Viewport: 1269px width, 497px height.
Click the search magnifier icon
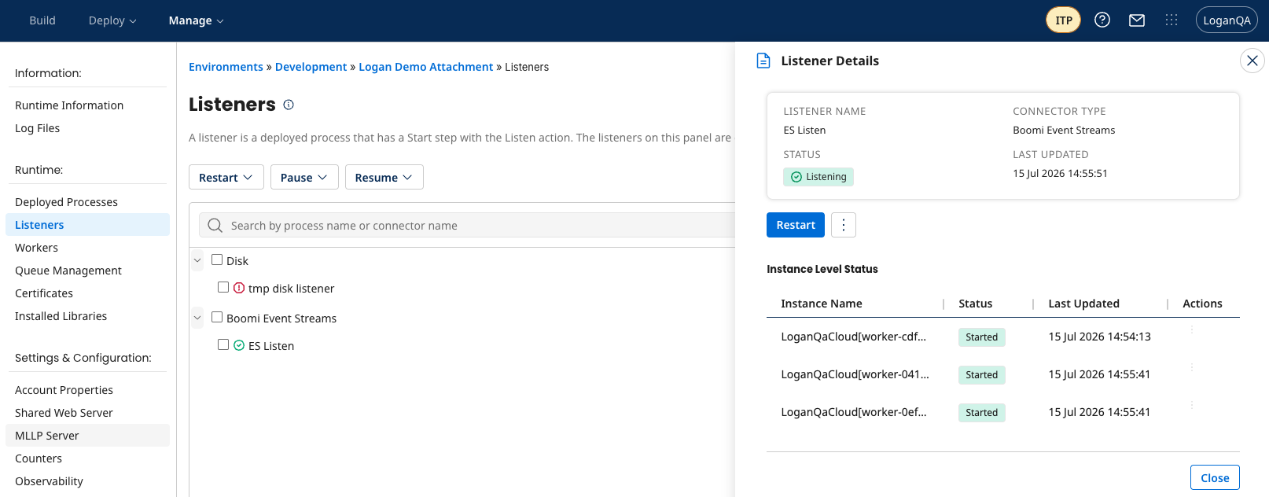click(x=215, y=226)
